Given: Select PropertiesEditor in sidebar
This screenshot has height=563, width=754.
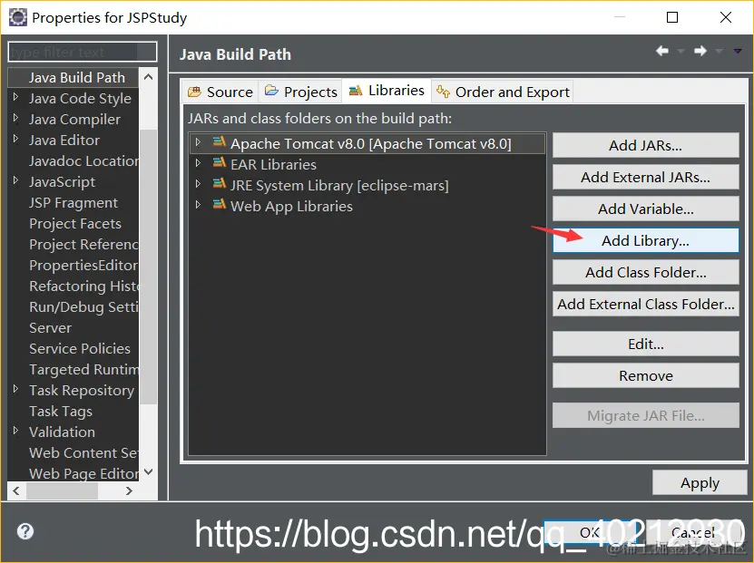Looking at the screenshot, I should pos(83,265).
